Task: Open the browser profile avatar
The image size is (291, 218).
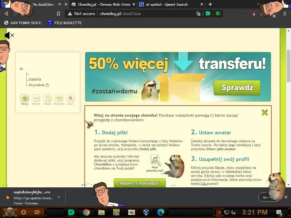Action: click(254, 14)
